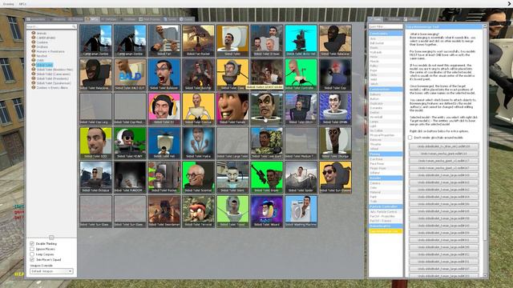Collapse the Construction tool category
The height and width of the screenshot is (288, 513).
(x=386, y=89)
